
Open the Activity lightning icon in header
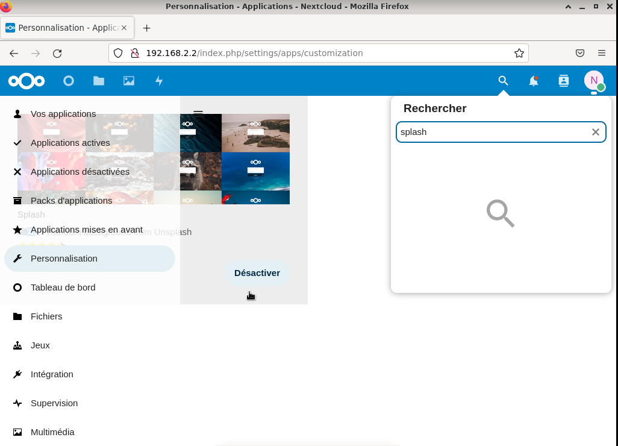[159, 81]
